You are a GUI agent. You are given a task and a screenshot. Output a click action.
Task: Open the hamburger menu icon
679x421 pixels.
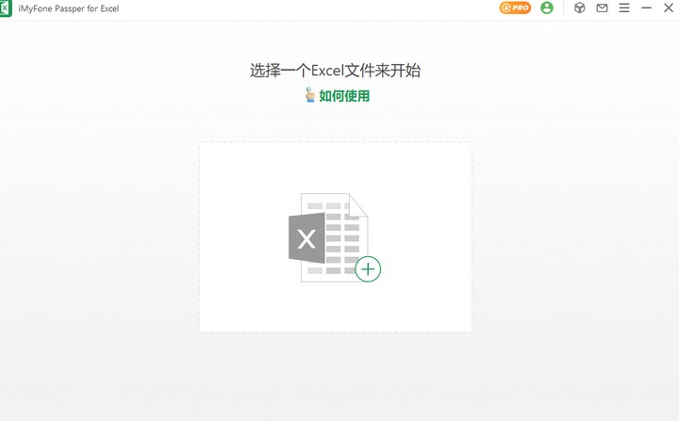tap(624, 8)
